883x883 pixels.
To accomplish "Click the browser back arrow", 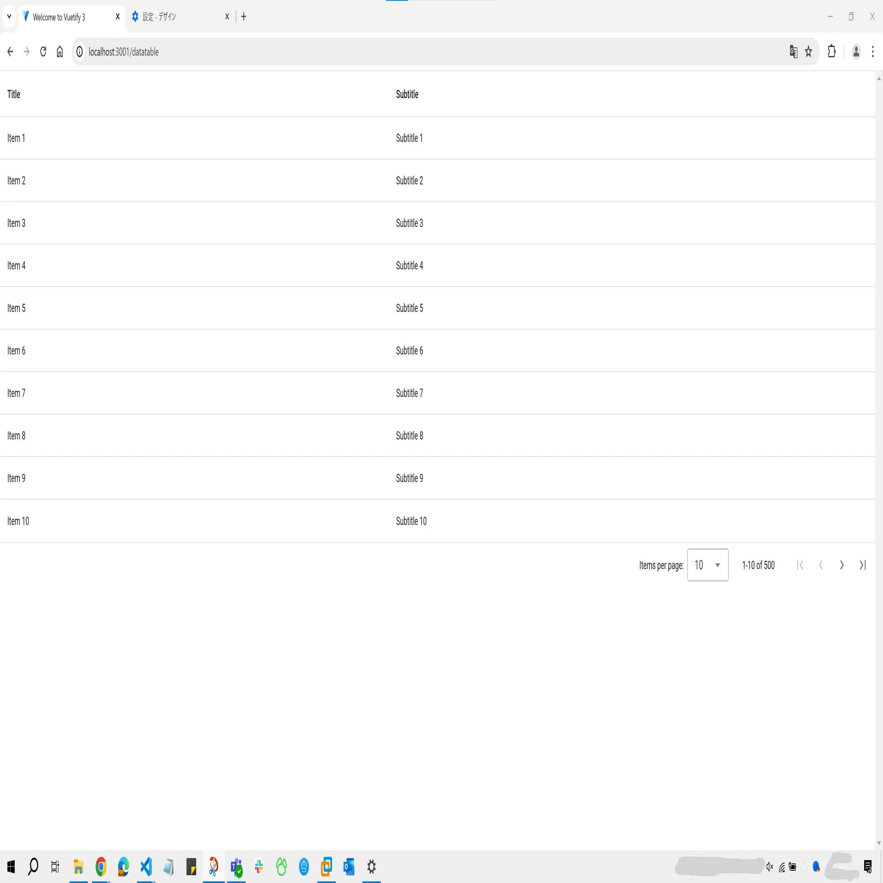I will click(x=10, y=52).
